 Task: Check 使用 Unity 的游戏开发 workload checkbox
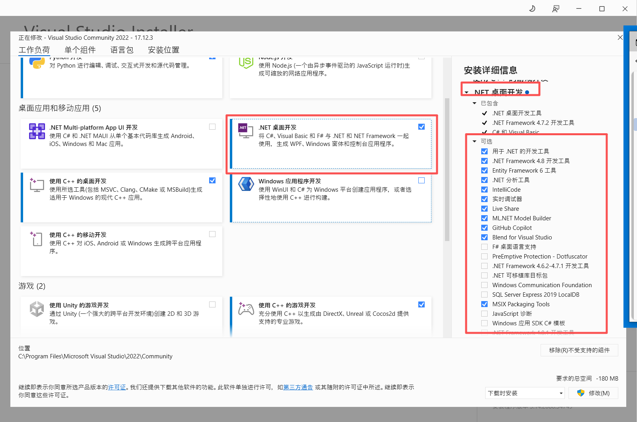click(x=212, y=305)
